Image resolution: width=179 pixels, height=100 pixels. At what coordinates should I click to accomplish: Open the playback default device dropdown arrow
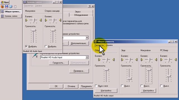(87, 37)
